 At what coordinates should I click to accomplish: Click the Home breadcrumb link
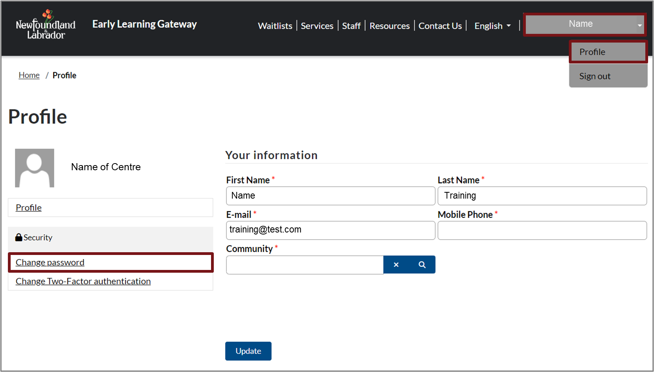(29, 75)
